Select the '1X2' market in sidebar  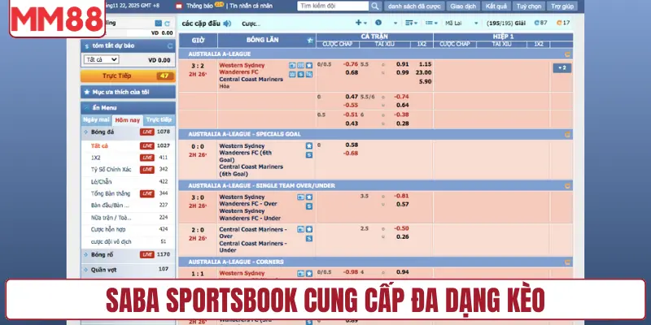click(x=95, y=158)
